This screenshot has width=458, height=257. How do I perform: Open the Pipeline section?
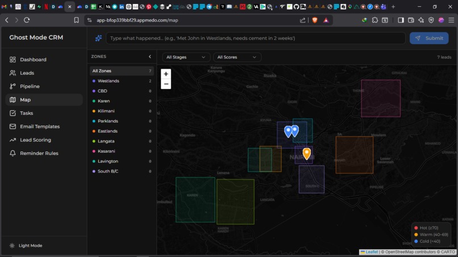pyautogui.click(x=44, y=86)
